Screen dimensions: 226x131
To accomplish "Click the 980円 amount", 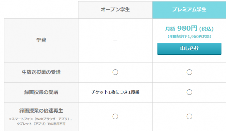I will [187, 28].
